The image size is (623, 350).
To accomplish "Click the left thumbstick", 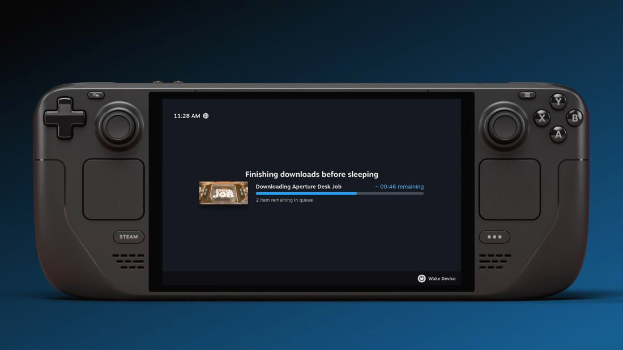I will (118, 125).
